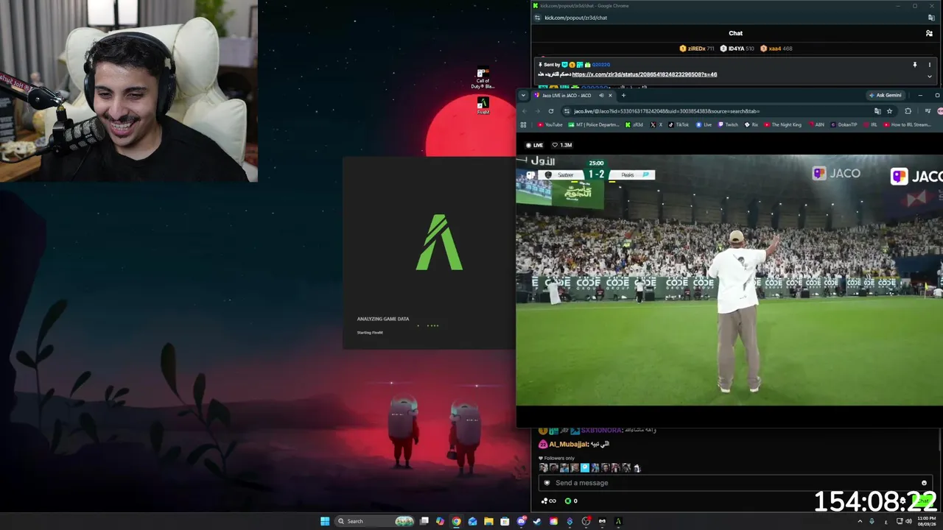Click the translate icon in the jaco.live address bar

(x=877, y=111)
